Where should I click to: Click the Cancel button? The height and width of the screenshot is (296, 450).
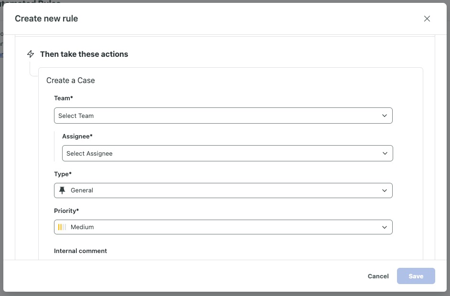click(378, 276)
